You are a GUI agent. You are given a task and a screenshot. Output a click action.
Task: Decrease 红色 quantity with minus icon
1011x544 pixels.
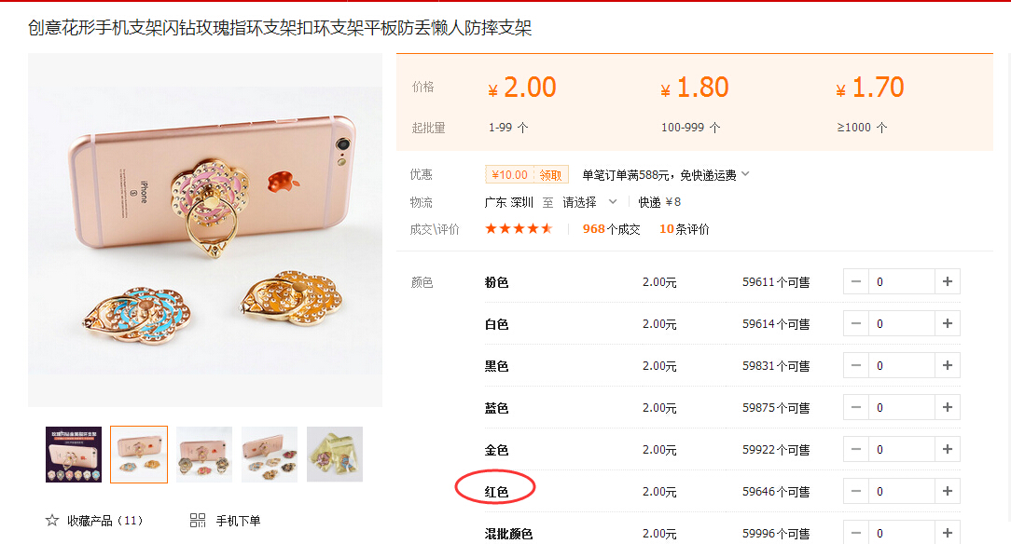click(x=856, y=491)
